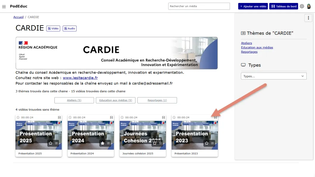The image size is (315, 177).
Task: Open the user avatar menu
Action: (309, 6)
